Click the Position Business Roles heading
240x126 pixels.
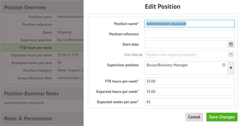pos(31,93)
